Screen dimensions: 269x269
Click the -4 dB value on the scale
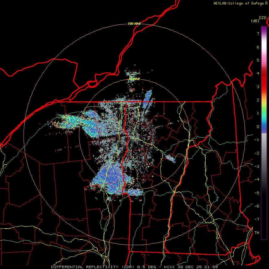point(257,180)
